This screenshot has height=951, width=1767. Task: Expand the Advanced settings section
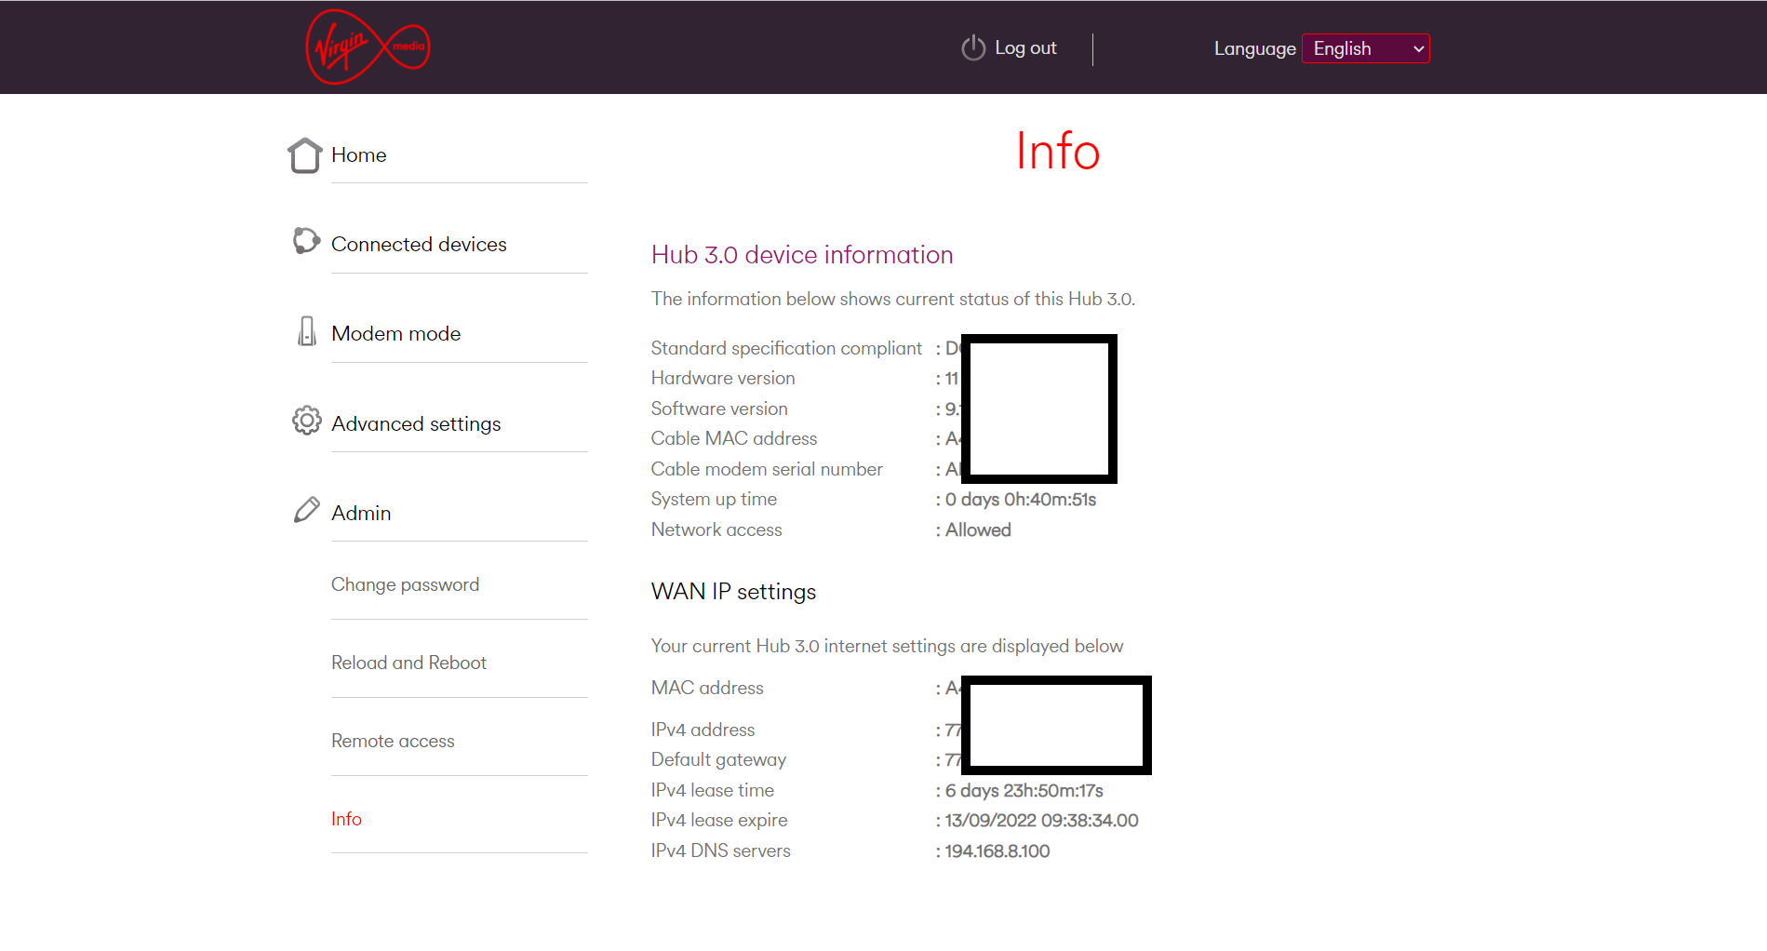click(416, 424)
